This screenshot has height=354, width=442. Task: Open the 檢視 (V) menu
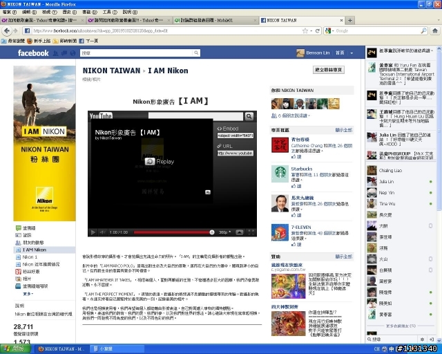(50, 12)
